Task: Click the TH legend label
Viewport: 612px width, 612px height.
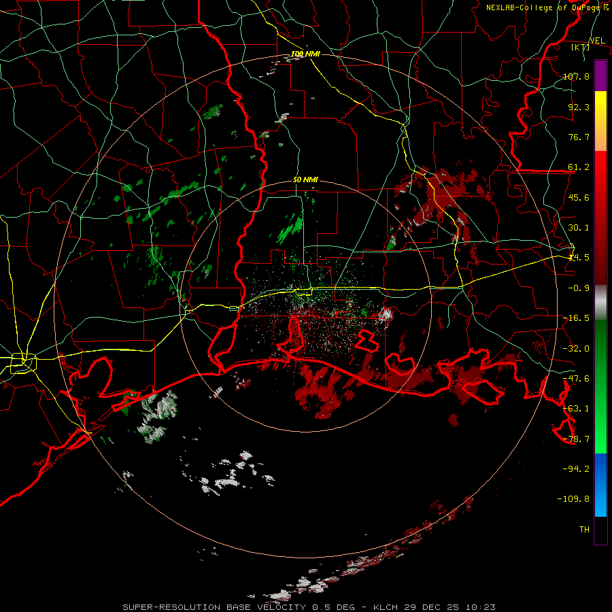Action: click(x=584, y=530)
